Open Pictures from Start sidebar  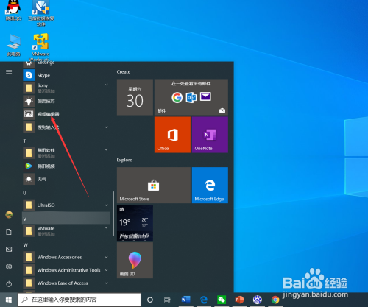pyautogui.click(x=9, y=250)
